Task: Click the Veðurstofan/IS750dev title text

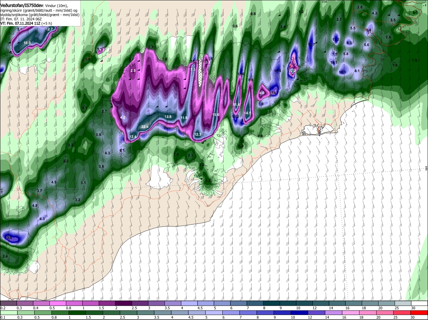Action: click(22, 5)
